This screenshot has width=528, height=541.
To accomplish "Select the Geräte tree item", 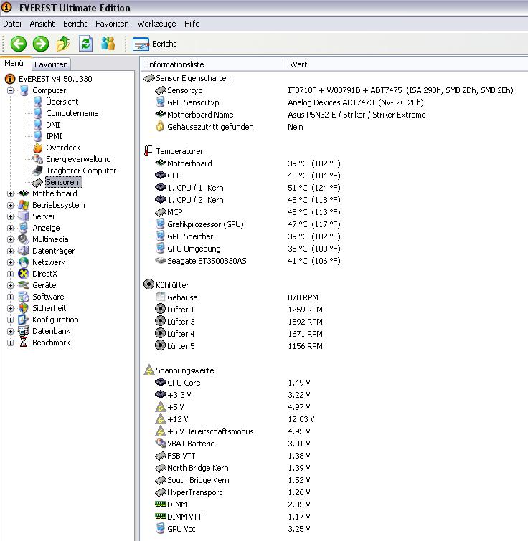I will tap(44, 285).
